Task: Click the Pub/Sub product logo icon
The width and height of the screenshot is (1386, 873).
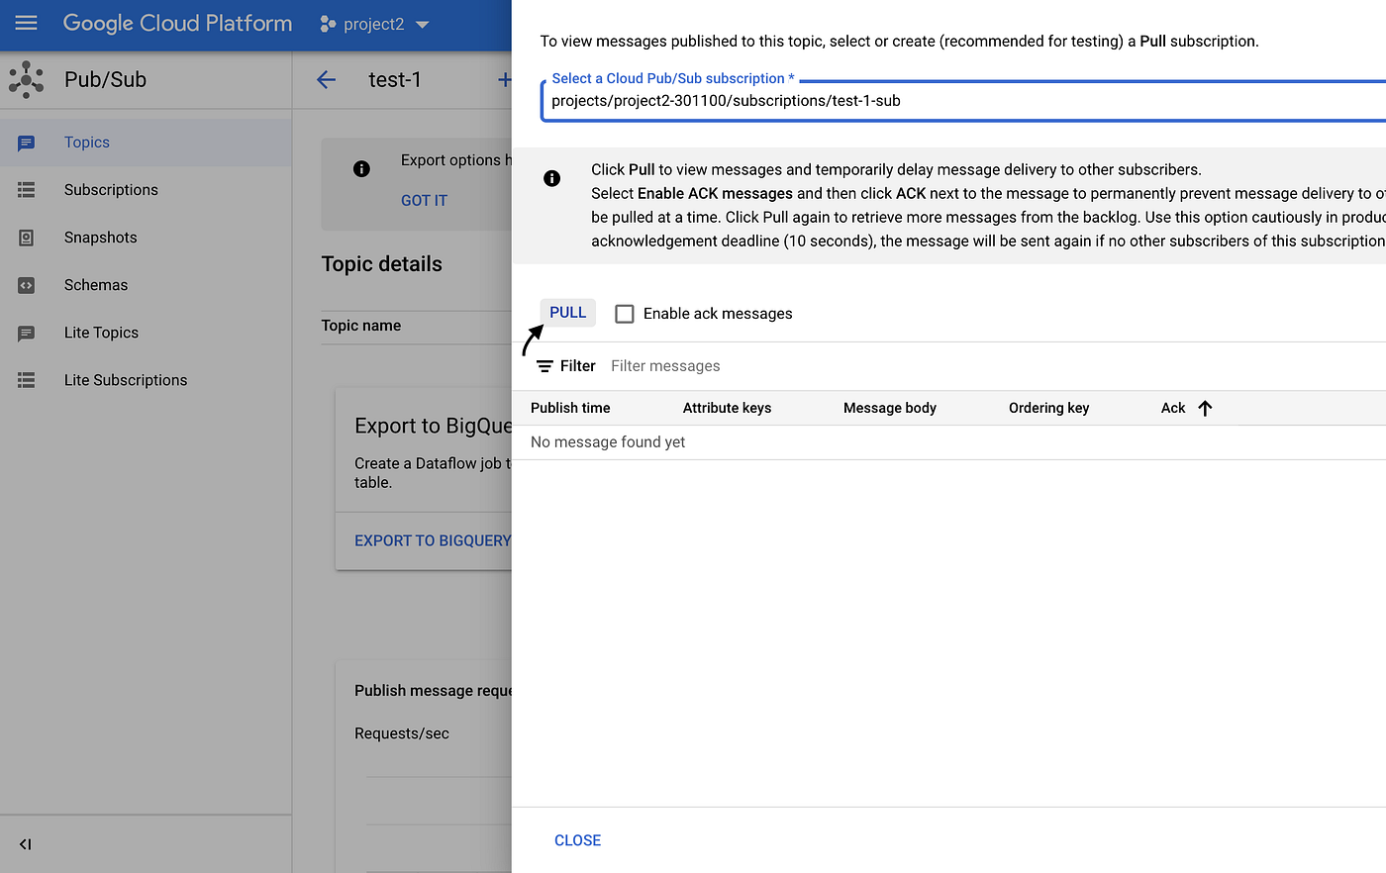Action: pyautogui.click(x=27, y=79)
